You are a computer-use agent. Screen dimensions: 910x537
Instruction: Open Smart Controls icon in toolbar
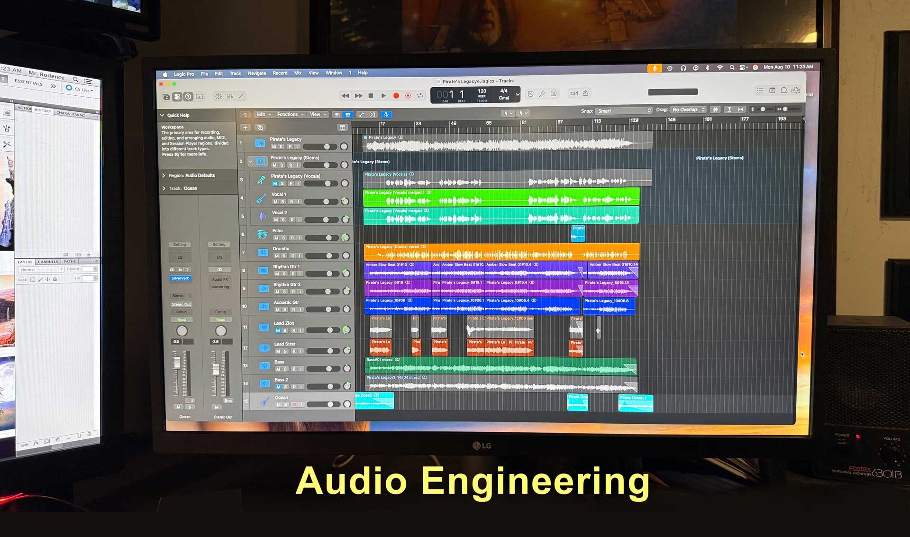218,96
